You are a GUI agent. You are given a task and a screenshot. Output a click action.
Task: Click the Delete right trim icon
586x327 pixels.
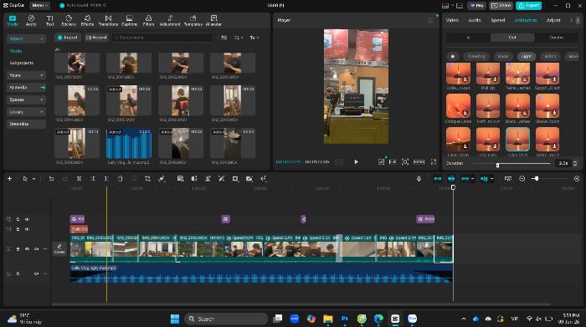(x=106, y=179)
